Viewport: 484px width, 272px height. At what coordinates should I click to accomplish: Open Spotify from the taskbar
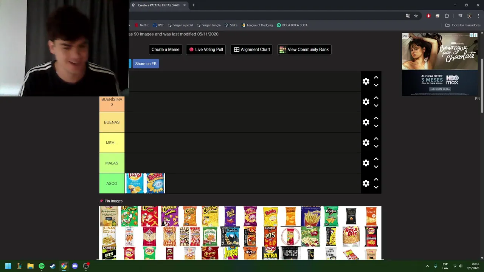(42, 266)
